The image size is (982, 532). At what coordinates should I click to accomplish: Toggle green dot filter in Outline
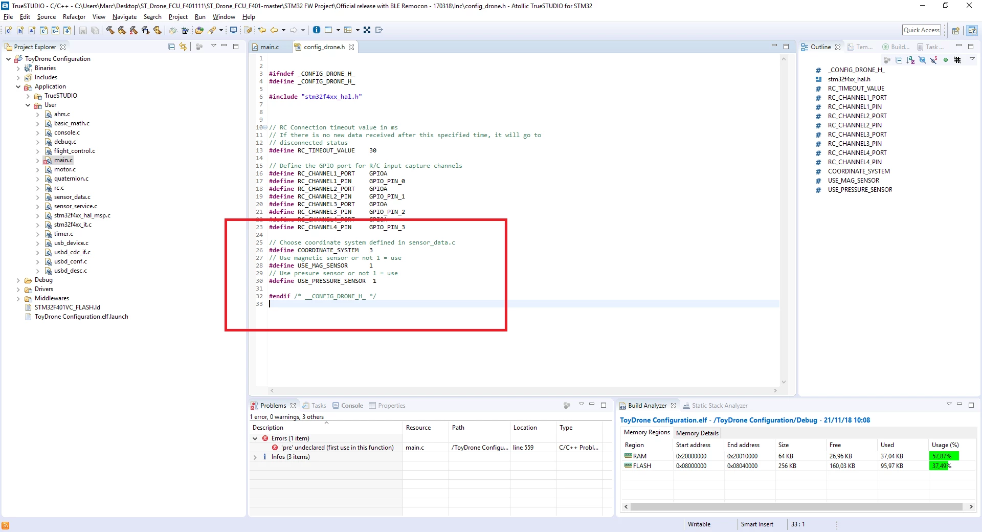946,60
